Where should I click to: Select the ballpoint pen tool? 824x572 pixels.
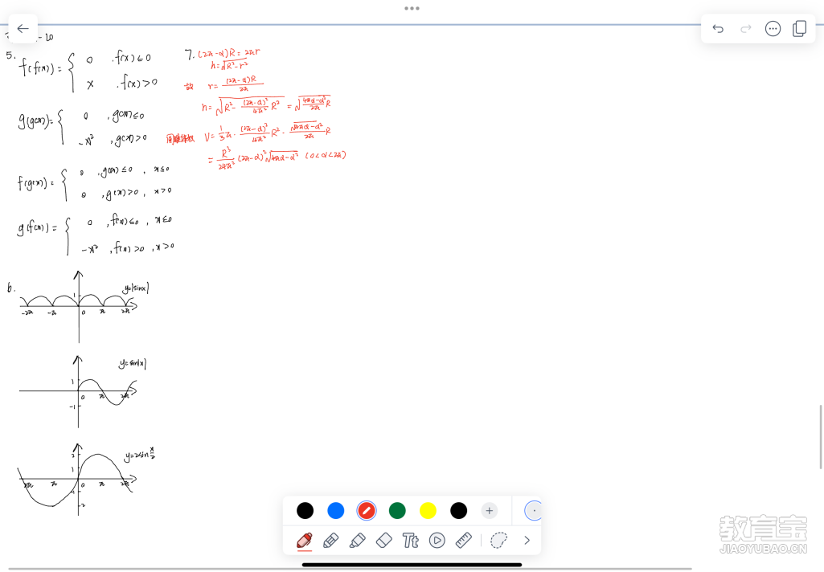(x=305, y=541)
